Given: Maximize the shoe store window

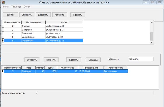Looking at the screenshot, I should tap(153, 2).
